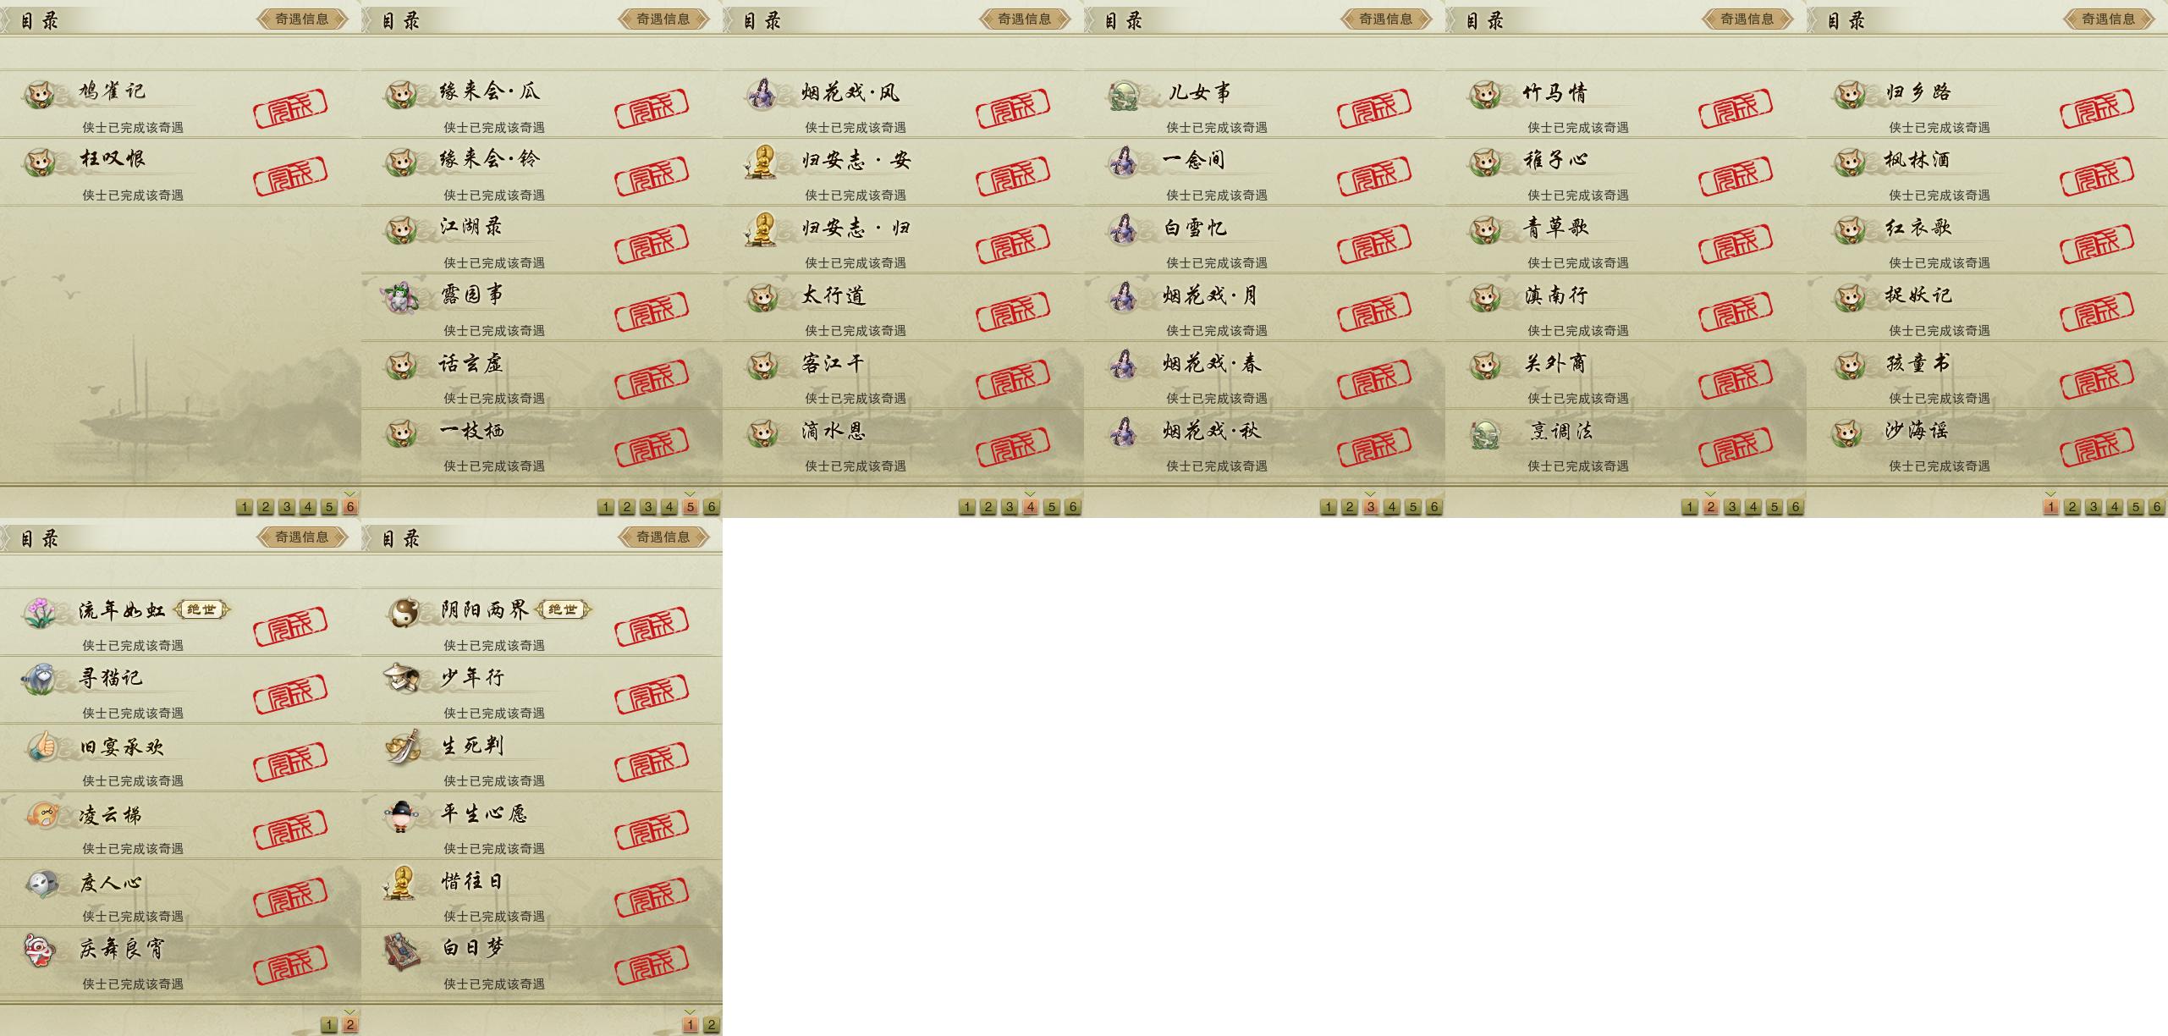Click the 绝世 badge beside 流年如虹
The height and width of the screenshot is (1036, 2168).
[201, 609]
